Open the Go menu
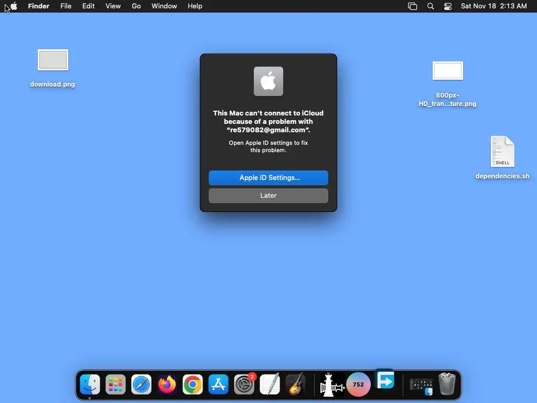This screenshot has width=537, height=403. [136, 6]
